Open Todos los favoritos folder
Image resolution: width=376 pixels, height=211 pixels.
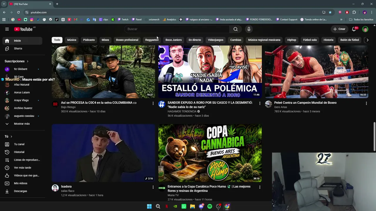(361, 20)
